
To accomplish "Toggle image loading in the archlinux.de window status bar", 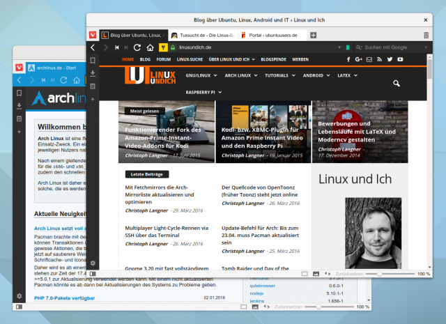I will (x=255, y=307).
